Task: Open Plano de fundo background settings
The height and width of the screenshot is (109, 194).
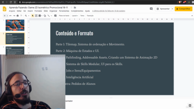Action: pos(64,16)
